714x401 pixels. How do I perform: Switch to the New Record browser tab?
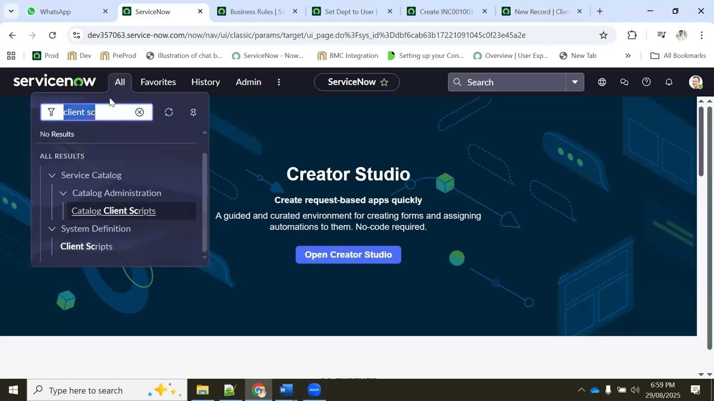point(541,11)
